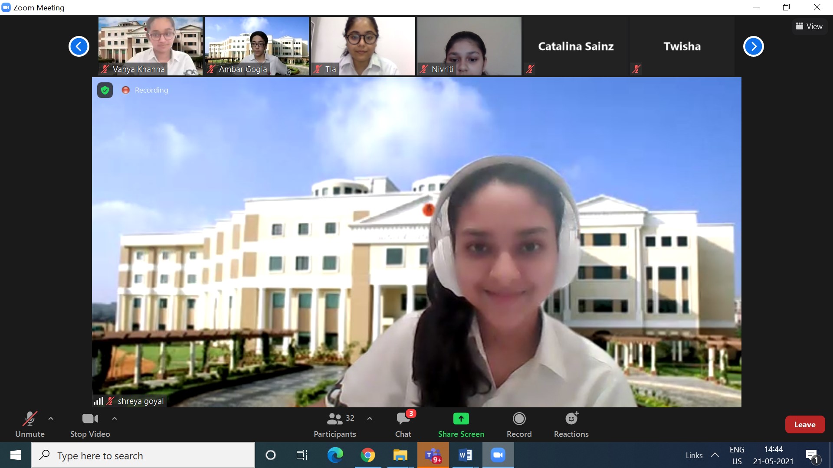Open audio options arrow beside Unmute
Screen dimensions: 833x468
tap(51, 419)
